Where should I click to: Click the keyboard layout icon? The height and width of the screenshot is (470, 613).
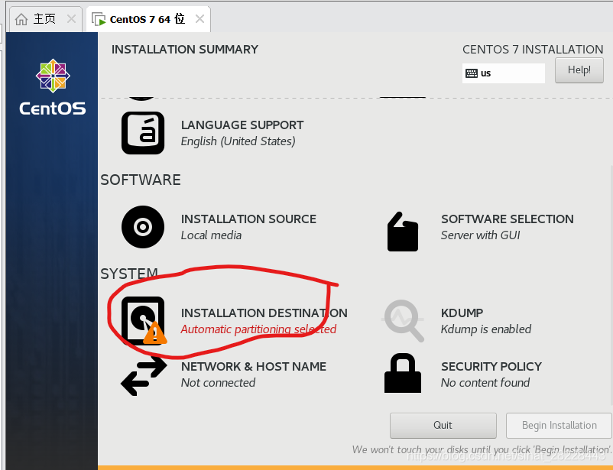[x=472, y=73]
